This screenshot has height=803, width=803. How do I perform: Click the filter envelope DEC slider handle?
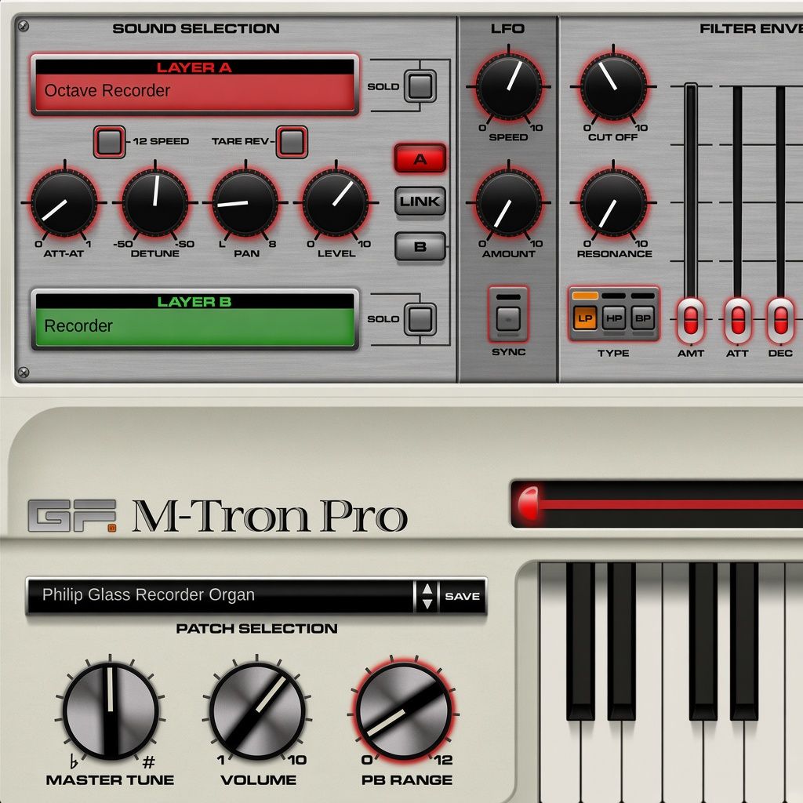point(780,321)
